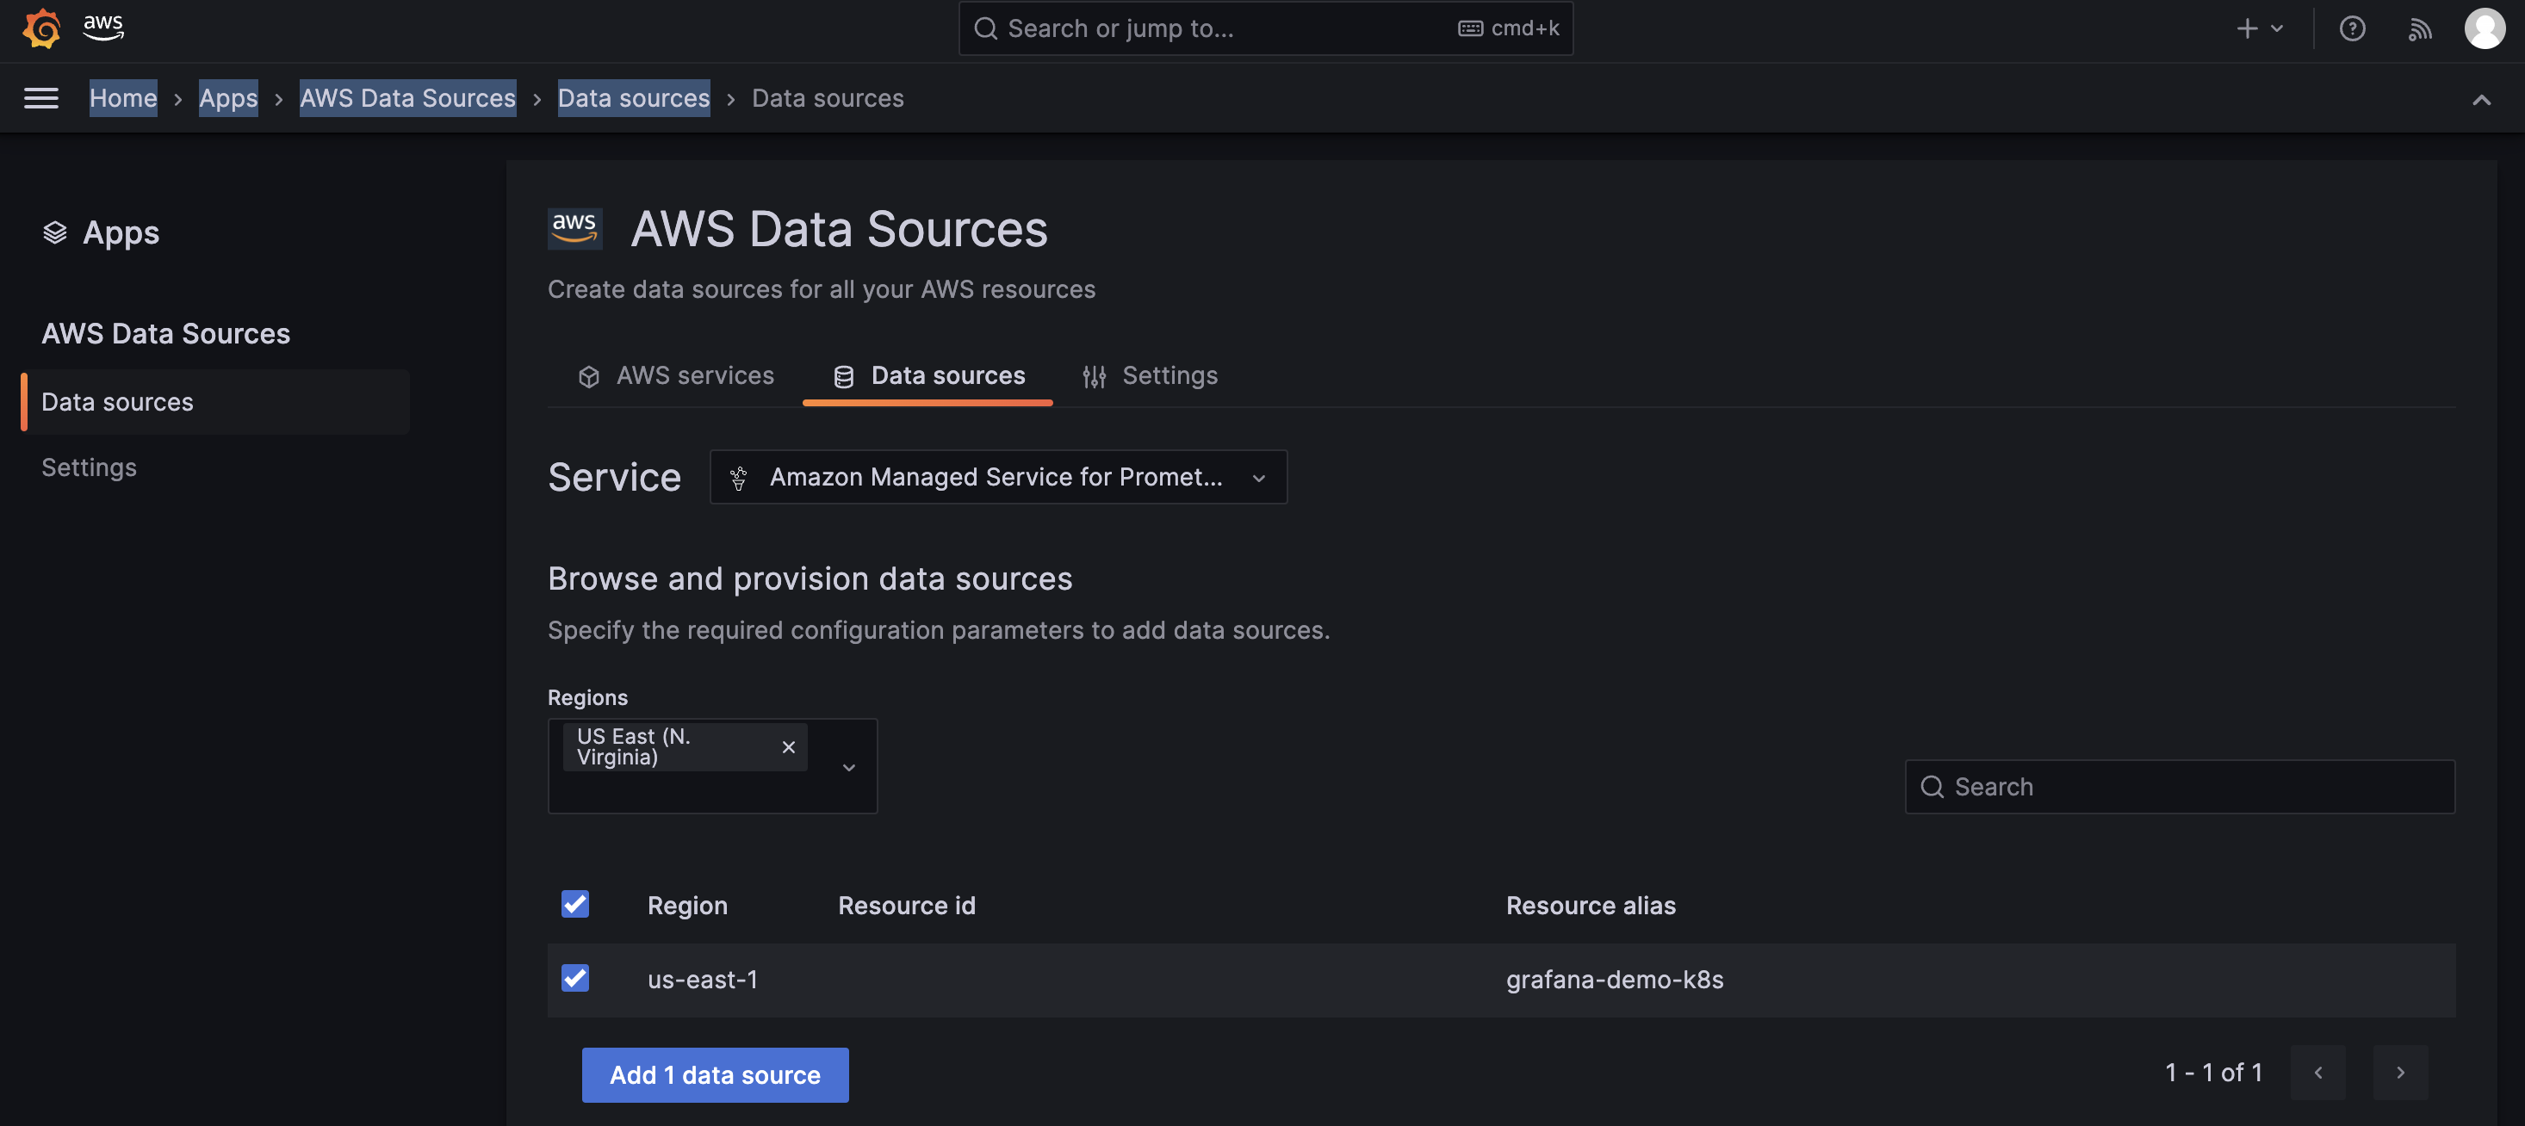
Task: Click the AWS logo in top bar
Action: [103, 27]
